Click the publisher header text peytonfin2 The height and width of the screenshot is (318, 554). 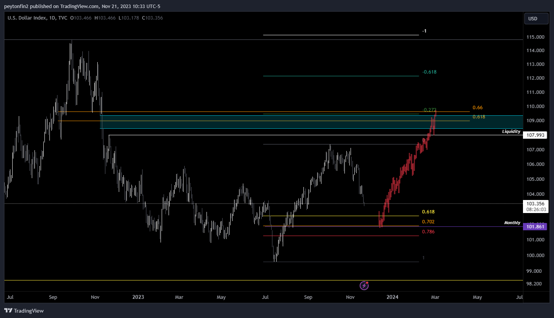coord(16,6)
